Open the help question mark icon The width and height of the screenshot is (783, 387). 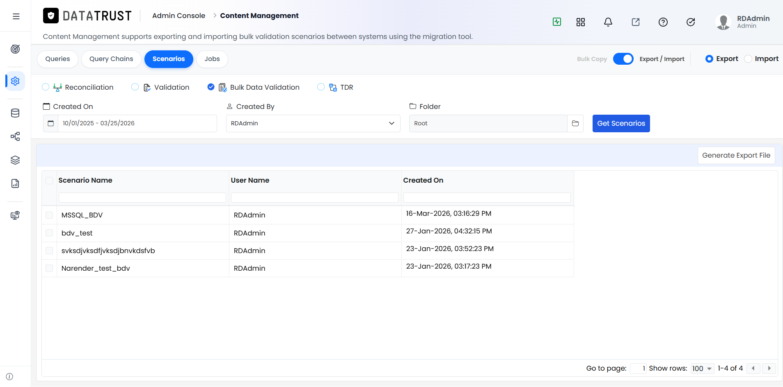click(663, 22)
